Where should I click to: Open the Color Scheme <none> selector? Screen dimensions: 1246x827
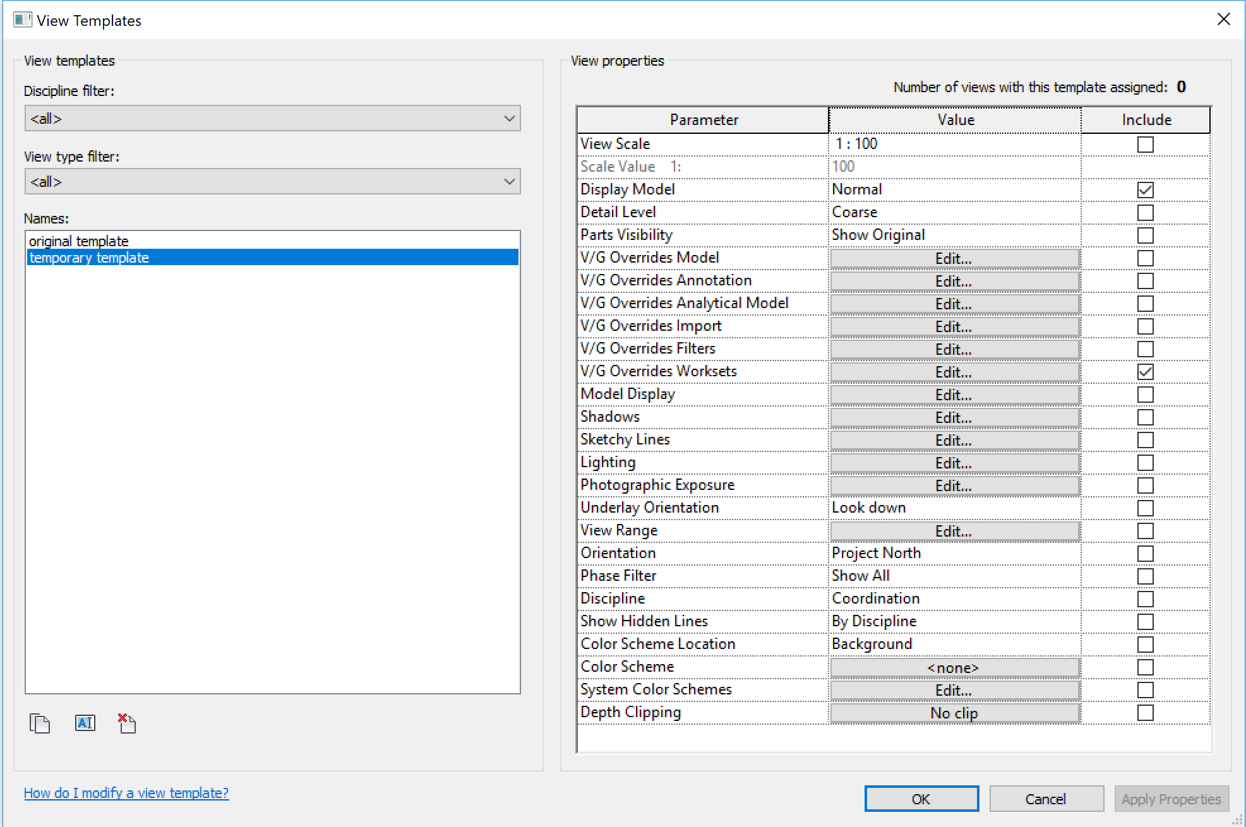click(x=954, y=667)
